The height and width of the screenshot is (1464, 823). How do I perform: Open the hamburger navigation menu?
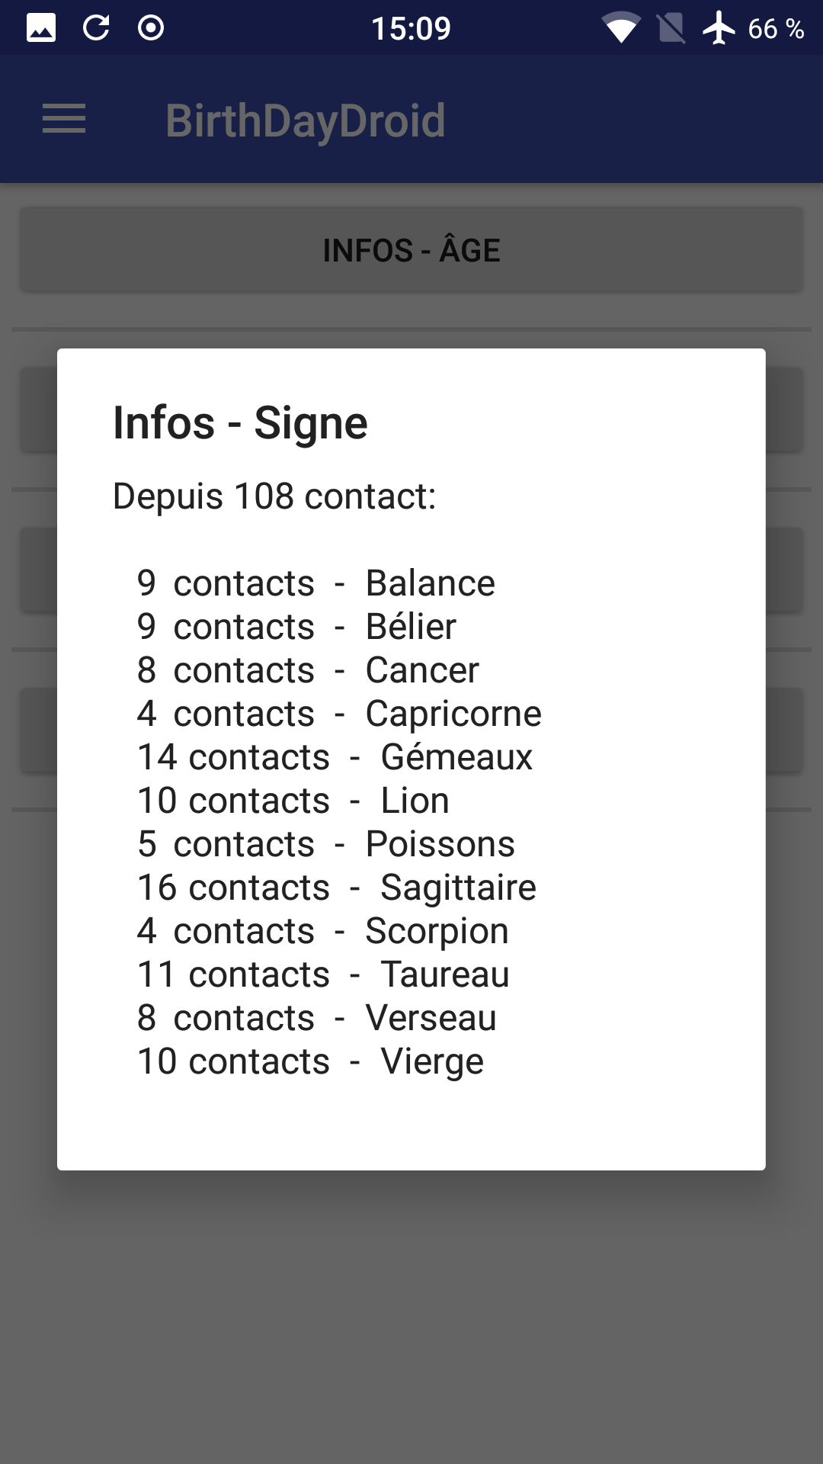coord(64,119)
